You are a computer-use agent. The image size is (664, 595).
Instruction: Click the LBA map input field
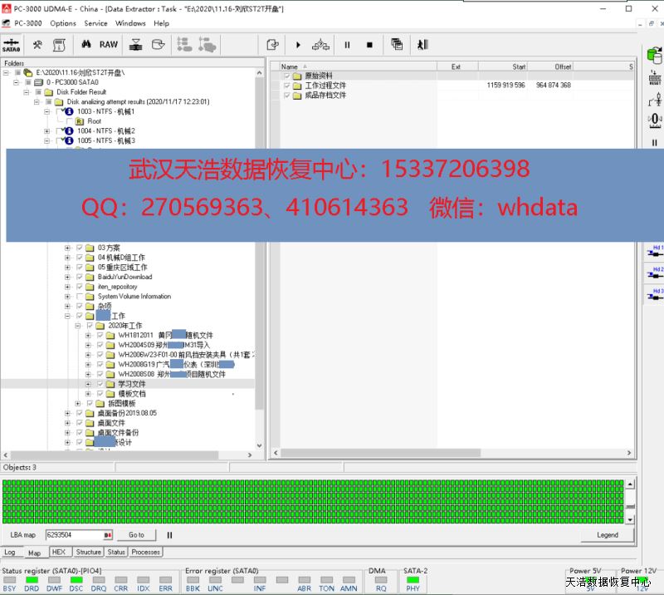[x=73, y=535]
